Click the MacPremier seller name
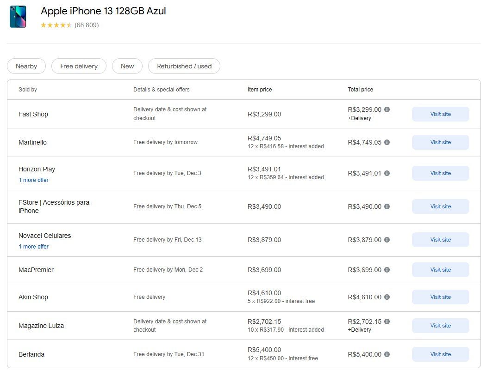This screenshot has width=486, height=370. (x=36, y=270)
